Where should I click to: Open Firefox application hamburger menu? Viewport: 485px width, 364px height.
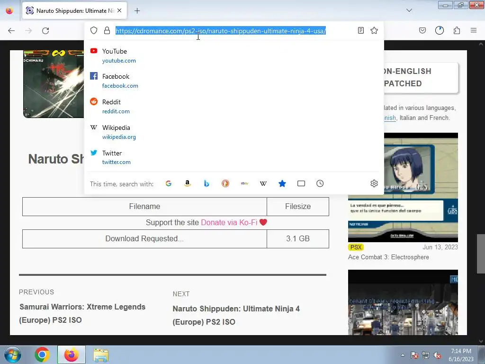click(x=474, y=30)
